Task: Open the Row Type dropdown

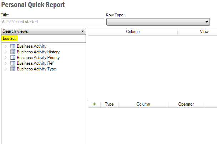Action: (207, 22)
